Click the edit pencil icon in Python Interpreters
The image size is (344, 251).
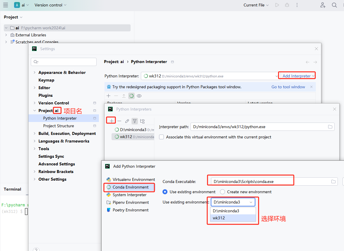point(127,121)
